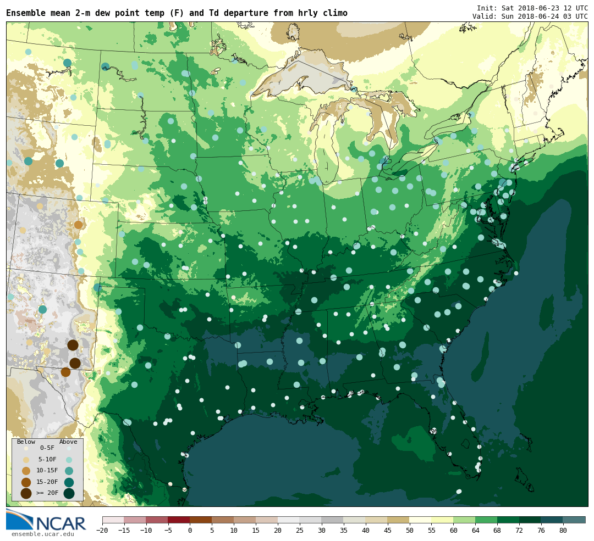This screenshot has height=541, width=594.
Task: Click the 'Init: Sat 2018-06-23 12 UTC' text
Action: click(x=532, y=8)
